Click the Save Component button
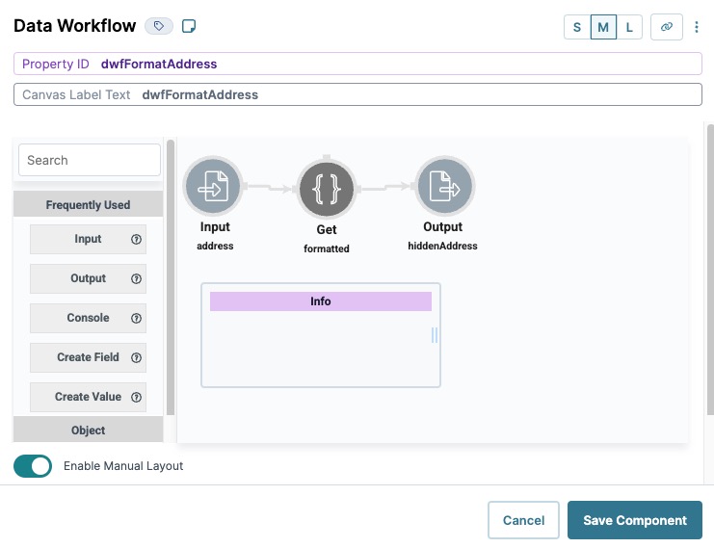 coord(635,520)
